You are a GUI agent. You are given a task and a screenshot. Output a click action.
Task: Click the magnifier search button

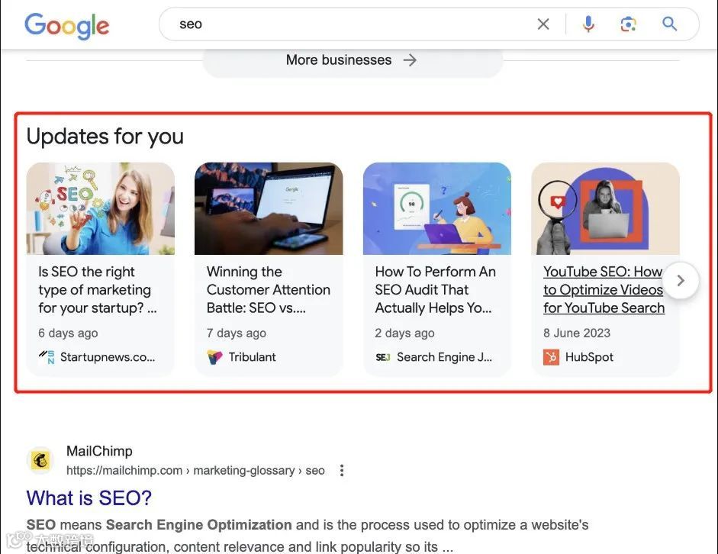(x=669, y=24)
